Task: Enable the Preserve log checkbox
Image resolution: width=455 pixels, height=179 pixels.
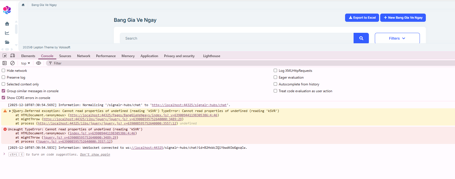Action: (x=4, y=77)
